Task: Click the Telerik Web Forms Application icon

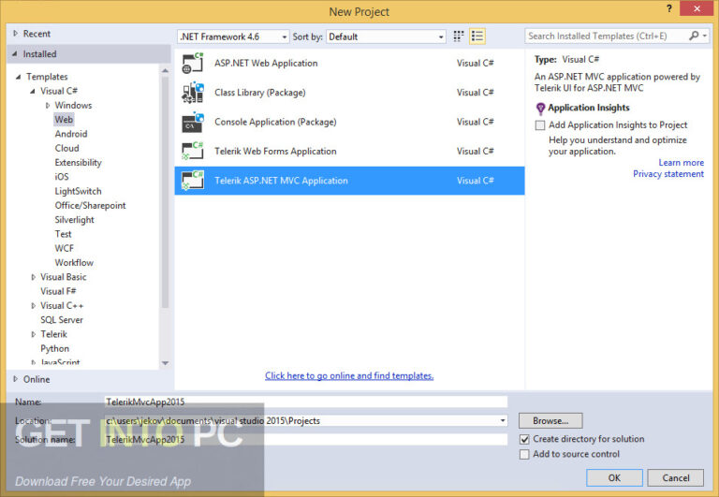Action: tap(193, 152)
